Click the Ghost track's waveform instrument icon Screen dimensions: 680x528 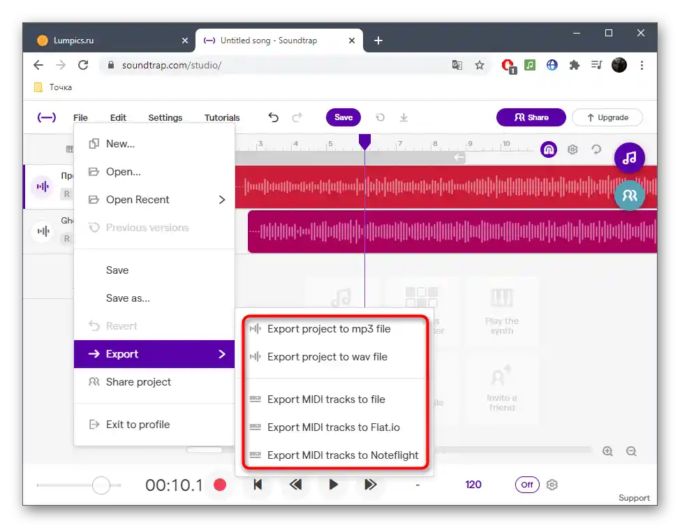click(43, 231)
